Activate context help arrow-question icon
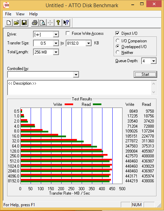Viewport: 164px width, 211px height. pos(66,23)
